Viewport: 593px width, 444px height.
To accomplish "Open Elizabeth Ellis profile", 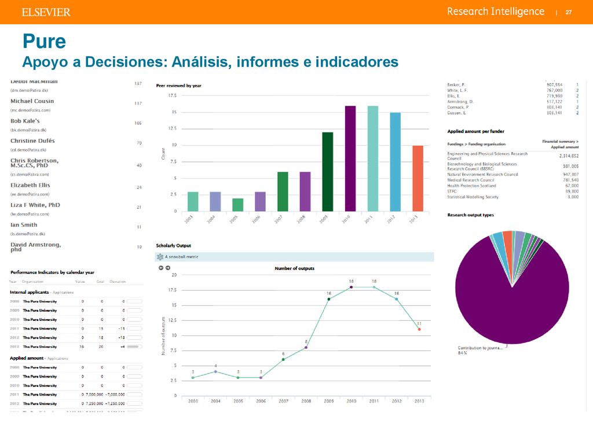I will [x=30, y=185].
